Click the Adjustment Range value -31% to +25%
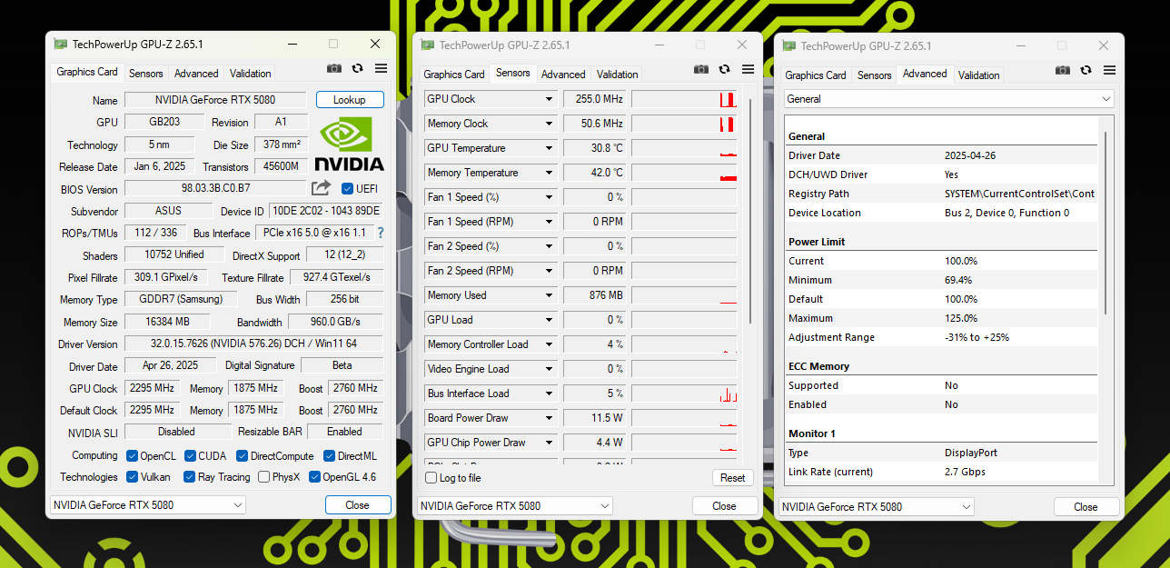Viewport: 1170px width, 568px height. tap(977, 337)
